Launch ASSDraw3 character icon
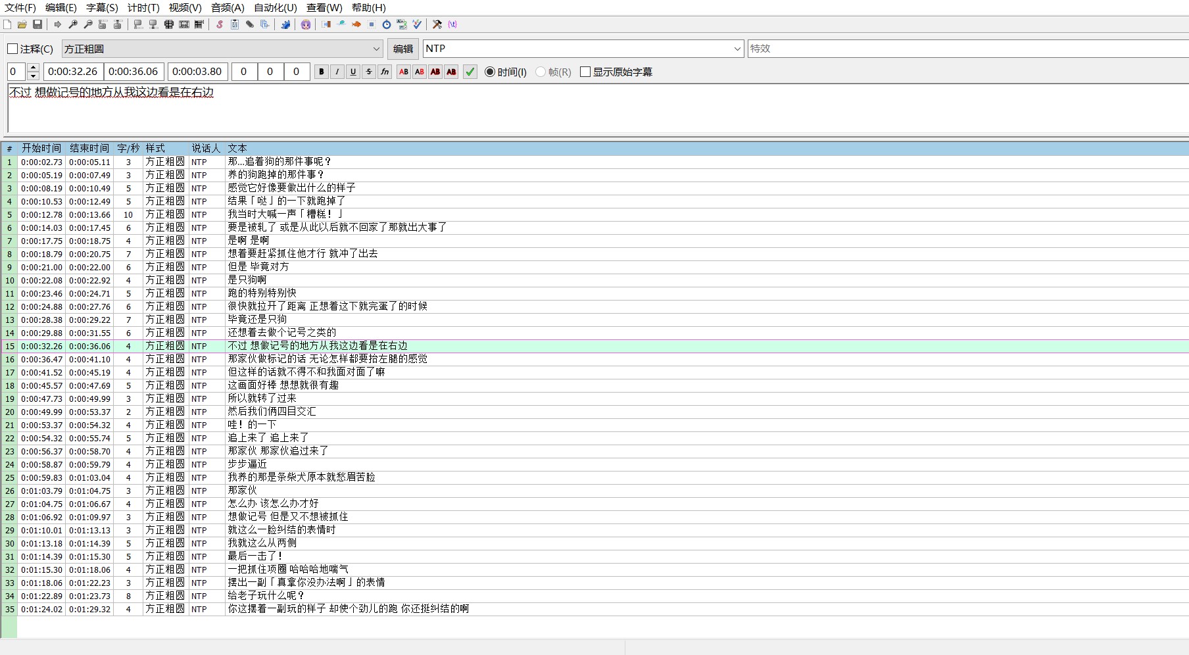Screen dimensions: 1189x655 pyautogui.click(x=306, y=24)
